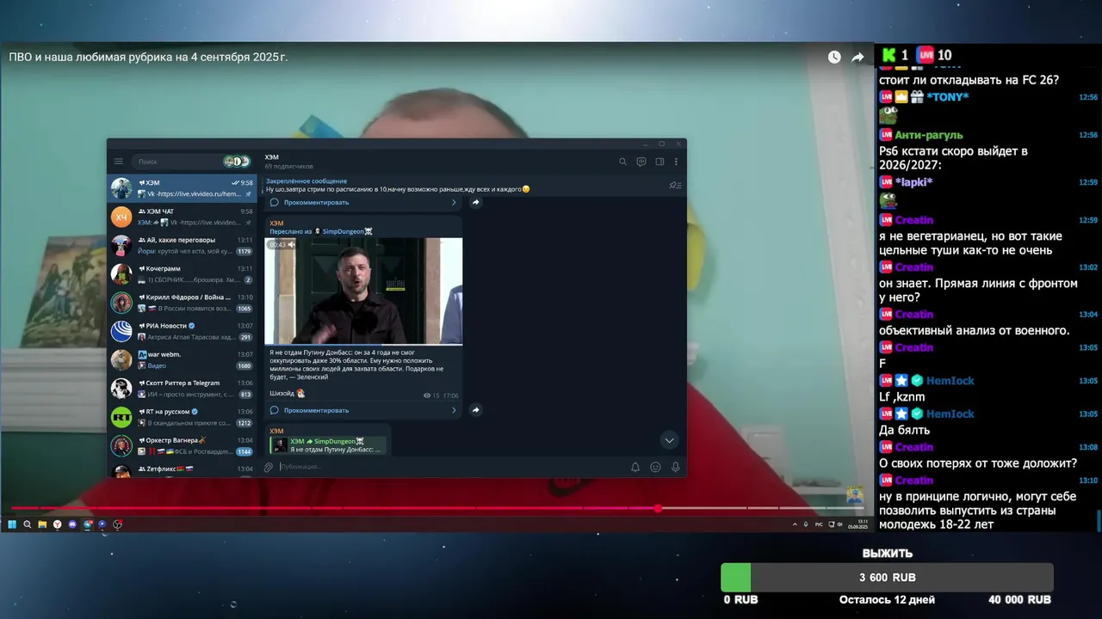Screen dimensions: 1102x619
Task: Open the РИА Новости channel
Action: pyautogui.click(x=182, y=331)
